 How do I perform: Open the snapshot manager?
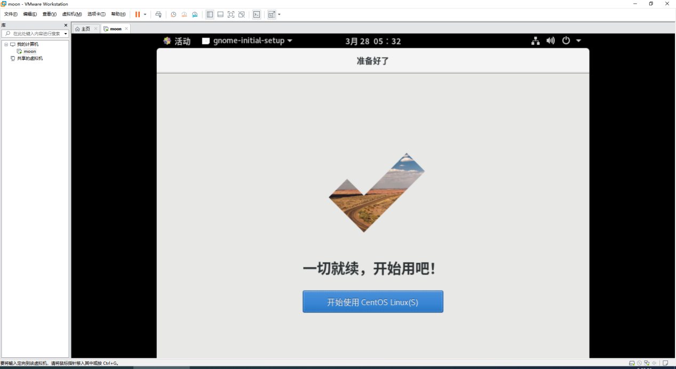tap(195, 14)
